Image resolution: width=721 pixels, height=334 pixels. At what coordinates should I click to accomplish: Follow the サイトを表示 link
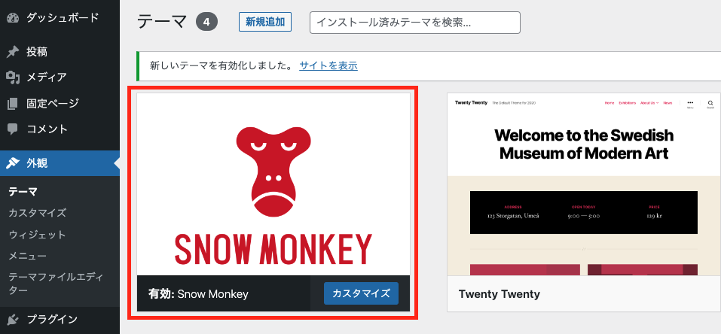click(x=328, y=65)
